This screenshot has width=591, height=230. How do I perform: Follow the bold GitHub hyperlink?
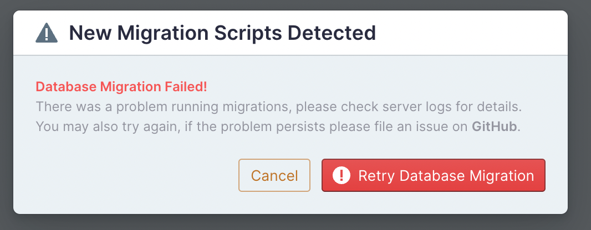click(x=494, y=127)
